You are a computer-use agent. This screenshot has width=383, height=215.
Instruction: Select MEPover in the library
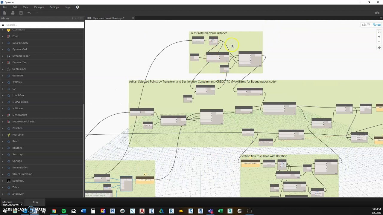click(x=18, y=108)
